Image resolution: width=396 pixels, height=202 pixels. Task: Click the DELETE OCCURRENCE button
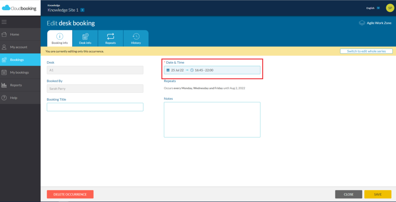pos(70,194)
